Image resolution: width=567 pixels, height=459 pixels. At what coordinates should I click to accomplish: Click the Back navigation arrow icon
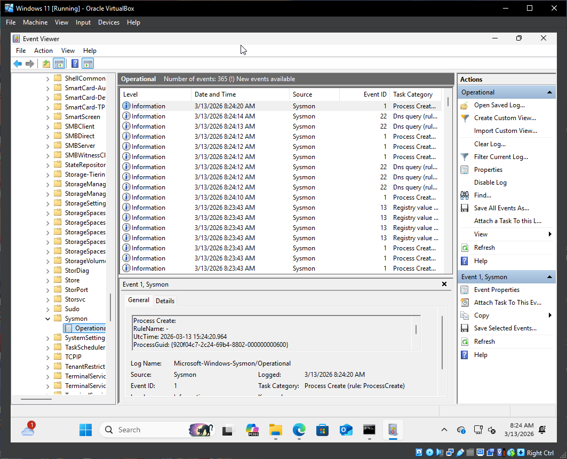click(18, 63)
